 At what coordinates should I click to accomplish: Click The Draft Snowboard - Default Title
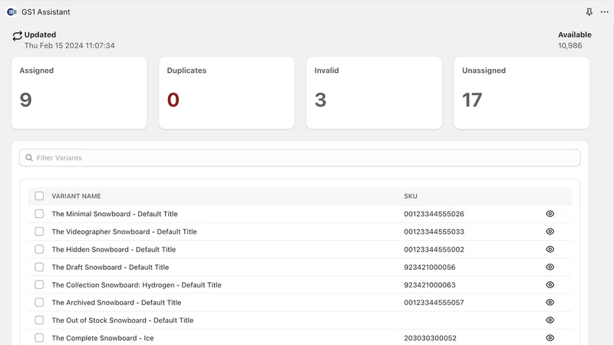(x=110, y=267)
